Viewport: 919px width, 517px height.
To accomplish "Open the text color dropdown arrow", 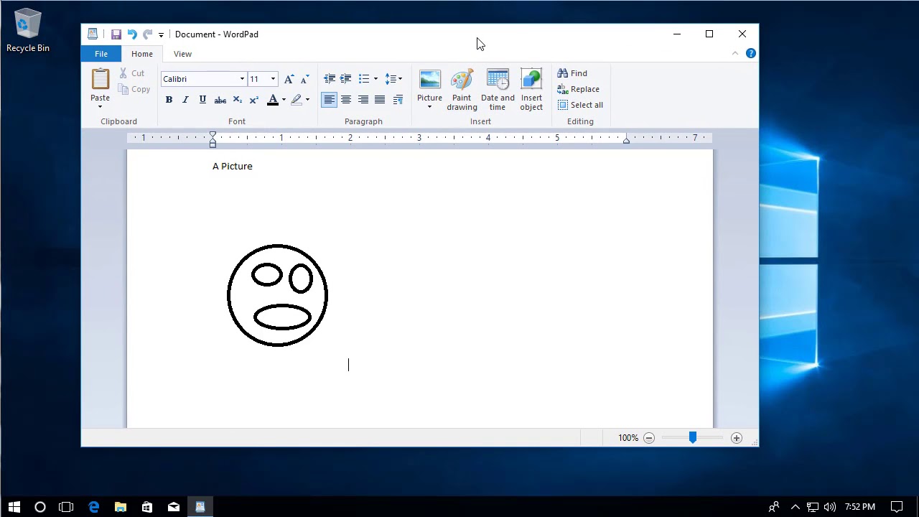I will (x=284, y=100).
